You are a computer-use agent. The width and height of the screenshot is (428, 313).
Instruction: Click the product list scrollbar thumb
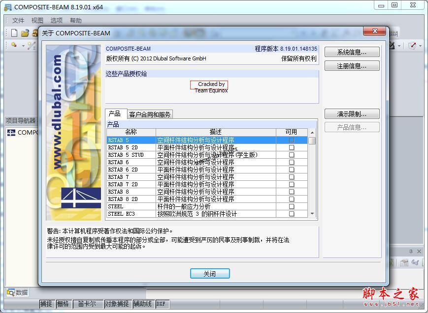pos(312,141)
